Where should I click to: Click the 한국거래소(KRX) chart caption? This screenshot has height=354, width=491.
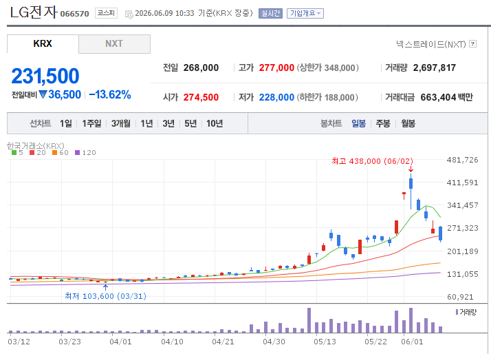pos(35,146)
